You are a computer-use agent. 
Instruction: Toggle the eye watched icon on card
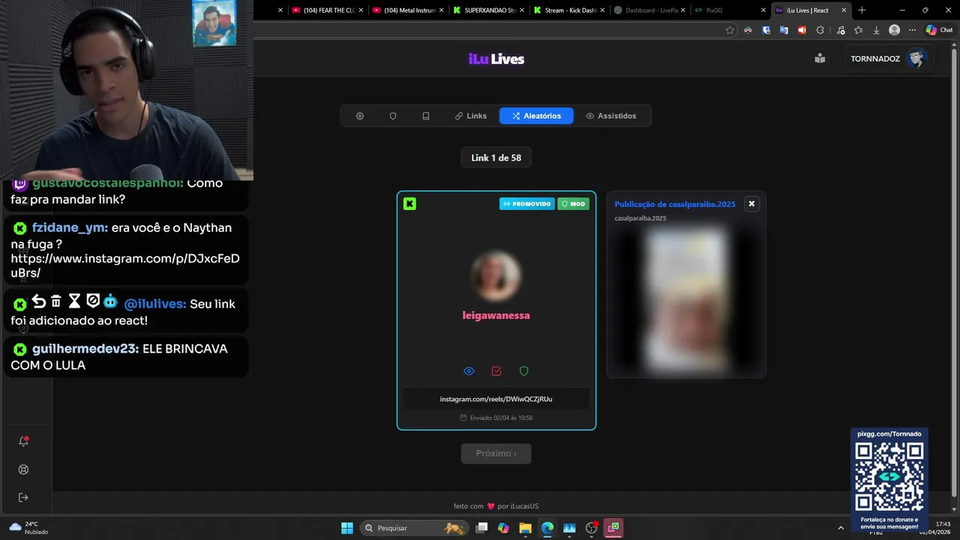pos(469,371)
